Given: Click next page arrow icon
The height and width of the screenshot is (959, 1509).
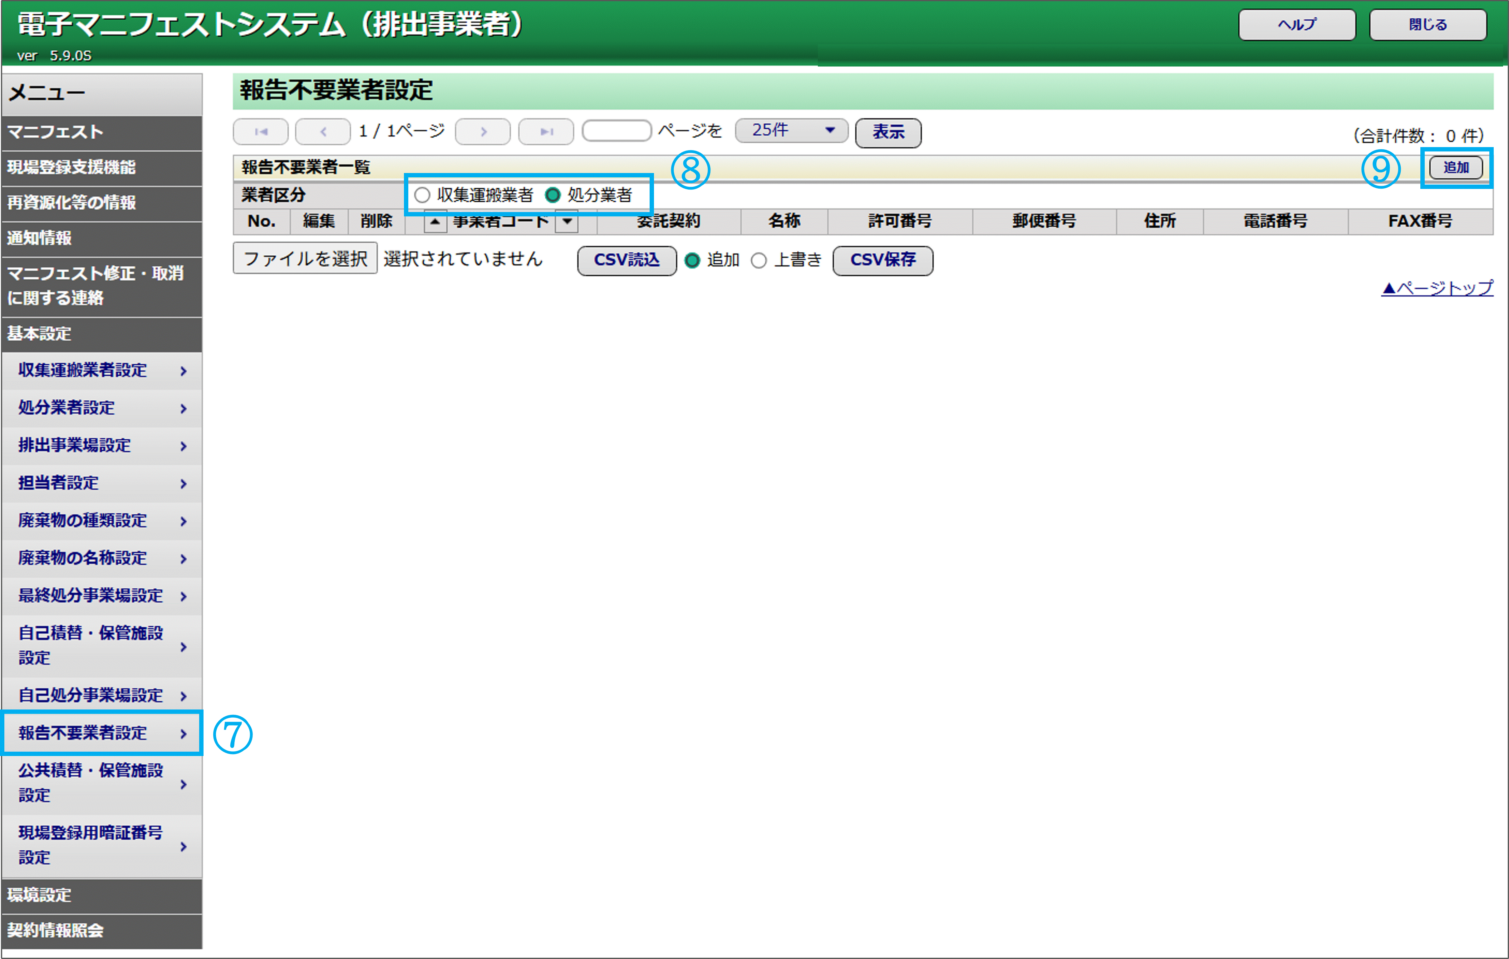Looking at the screenshot, I should 483,132.
